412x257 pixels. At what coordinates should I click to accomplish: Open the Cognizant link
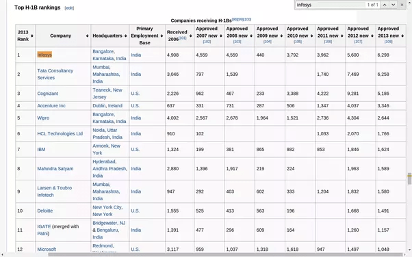click(x=47, y=94)
